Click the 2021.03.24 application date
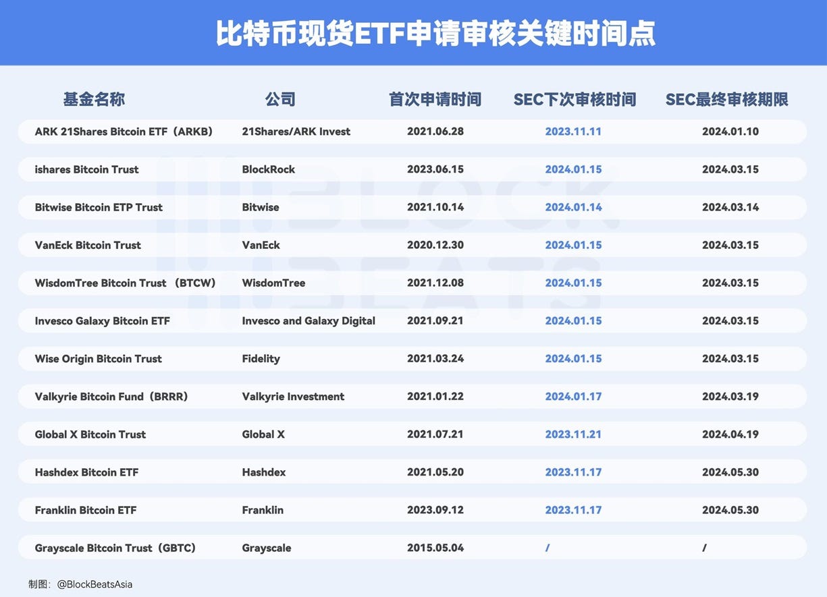827x597 pixels. point(435,358)
